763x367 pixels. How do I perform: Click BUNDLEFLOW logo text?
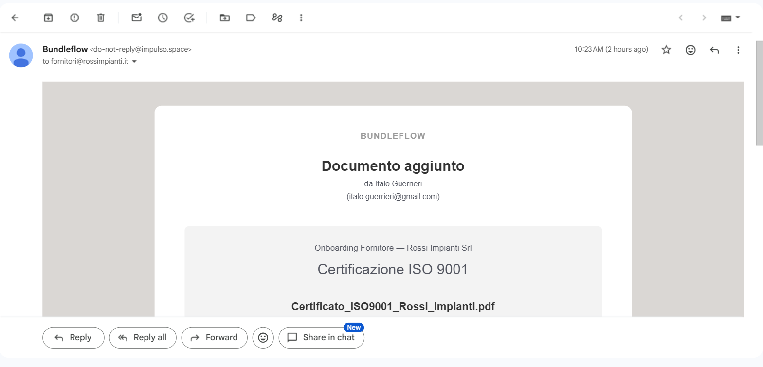[393, 136]
